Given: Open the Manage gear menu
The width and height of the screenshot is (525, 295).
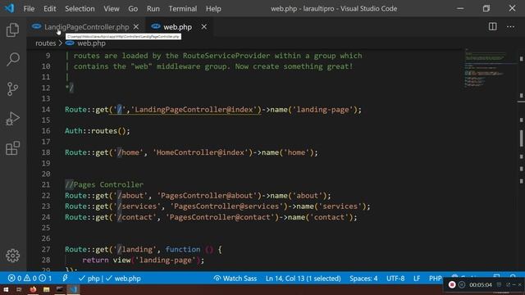Looking at the screenshot, I should 13,256.
